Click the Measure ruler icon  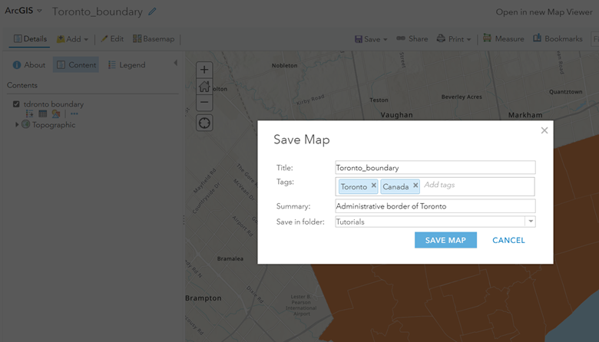(487, 38)
